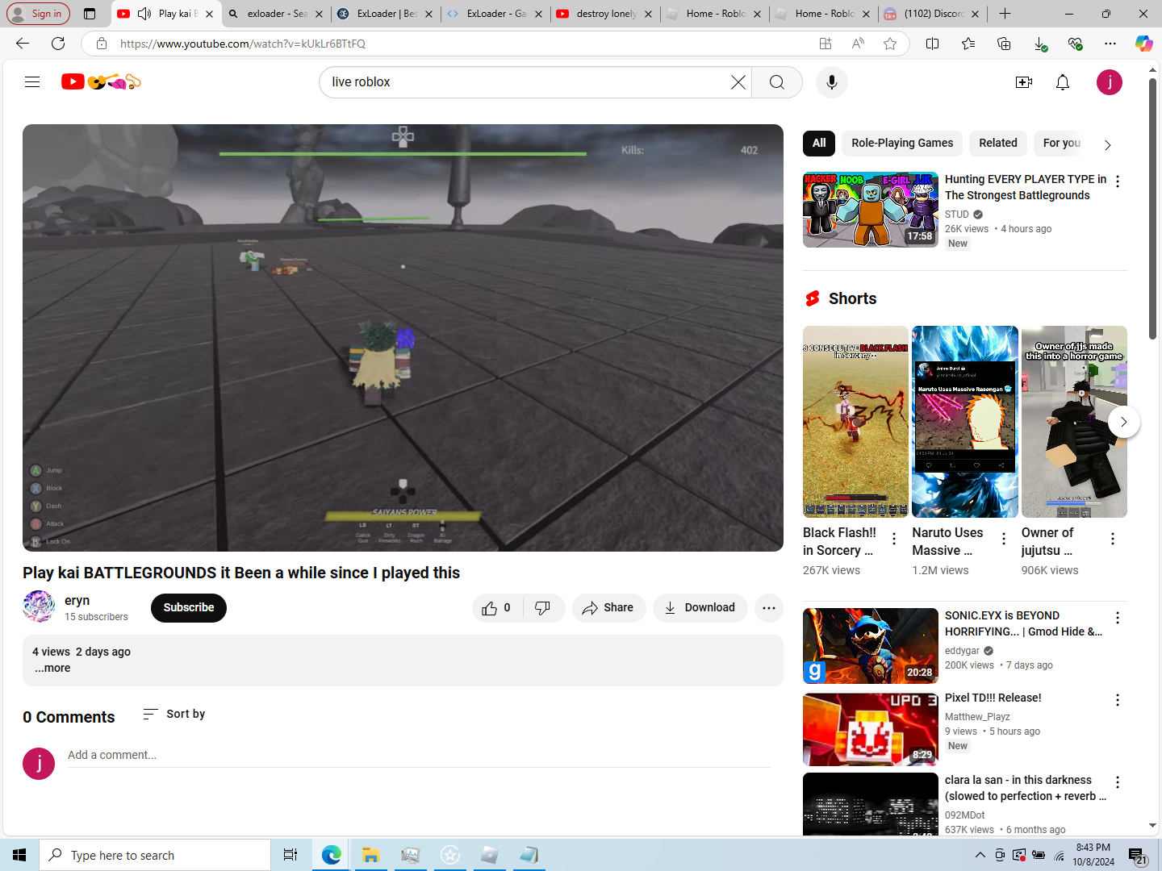
Task: Open the Create video icon
Action: [1024, 82]
